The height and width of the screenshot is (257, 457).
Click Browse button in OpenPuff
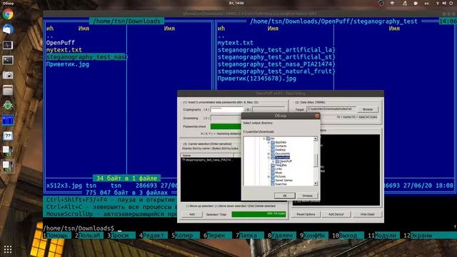pos(368,109)
